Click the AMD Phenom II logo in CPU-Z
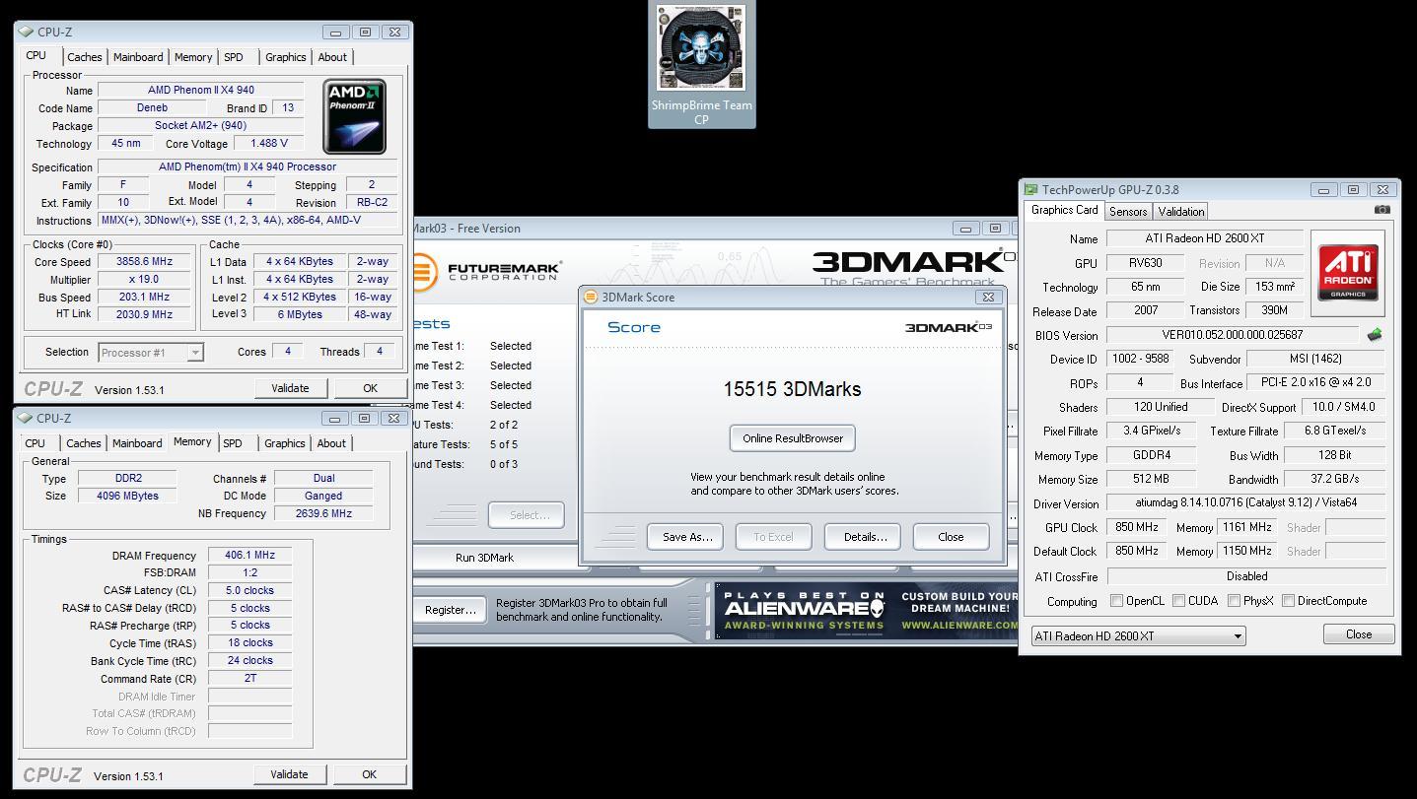 [x=354, y=116]
